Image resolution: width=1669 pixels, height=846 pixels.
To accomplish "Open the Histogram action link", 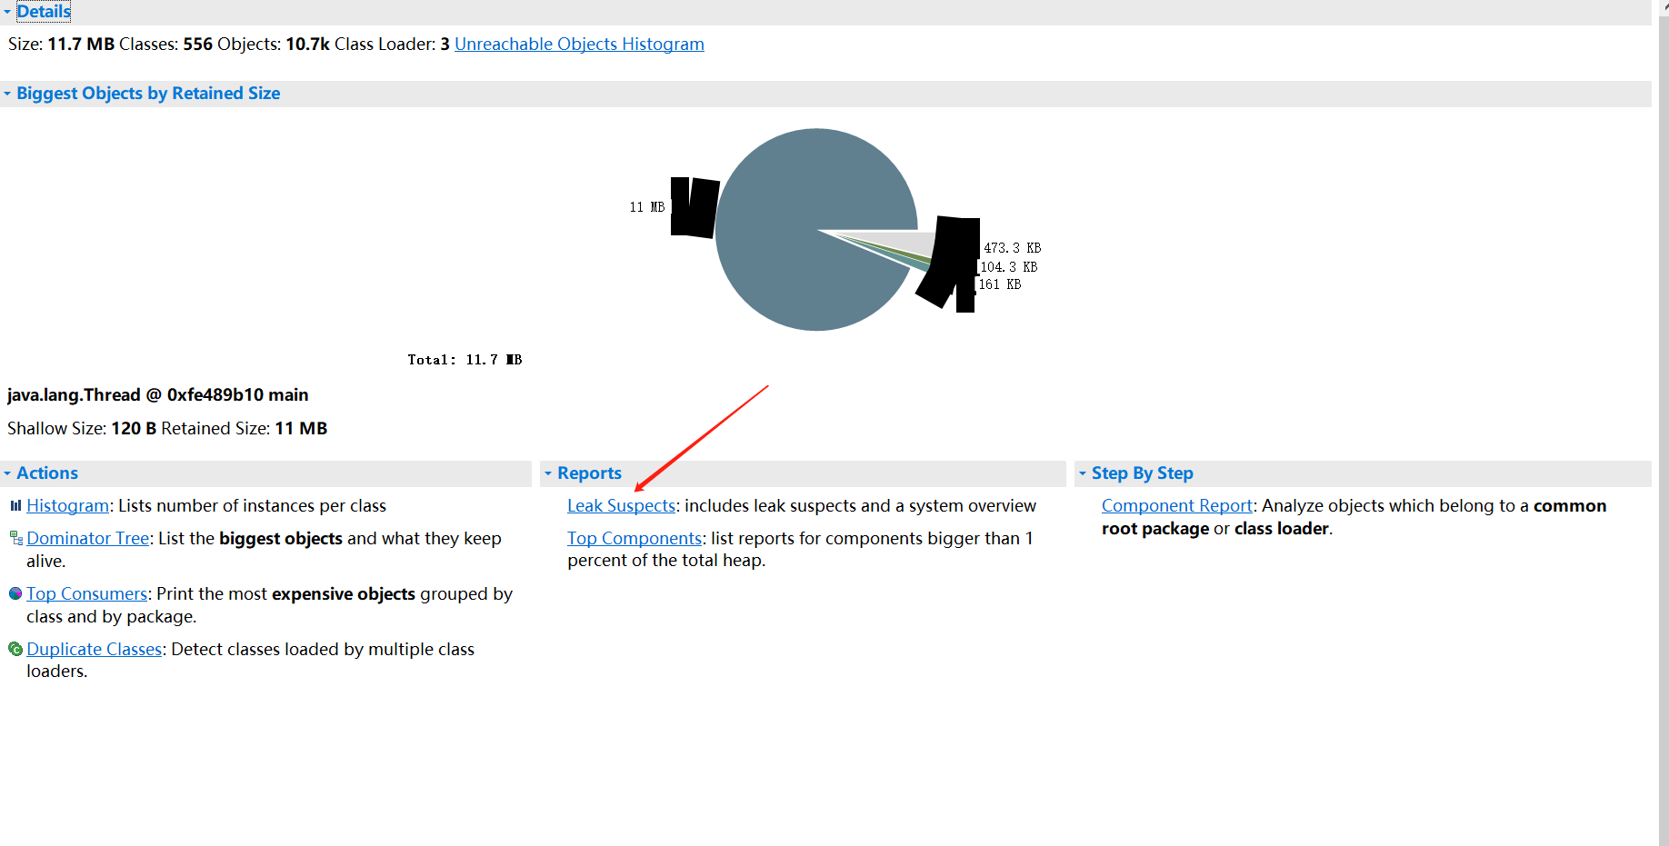I will pyautogui.click(x=68, y=505).
